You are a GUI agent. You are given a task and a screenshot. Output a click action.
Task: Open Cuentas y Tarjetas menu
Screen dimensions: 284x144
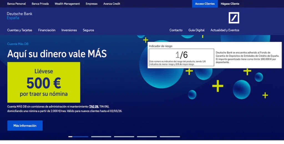[20, 30]
